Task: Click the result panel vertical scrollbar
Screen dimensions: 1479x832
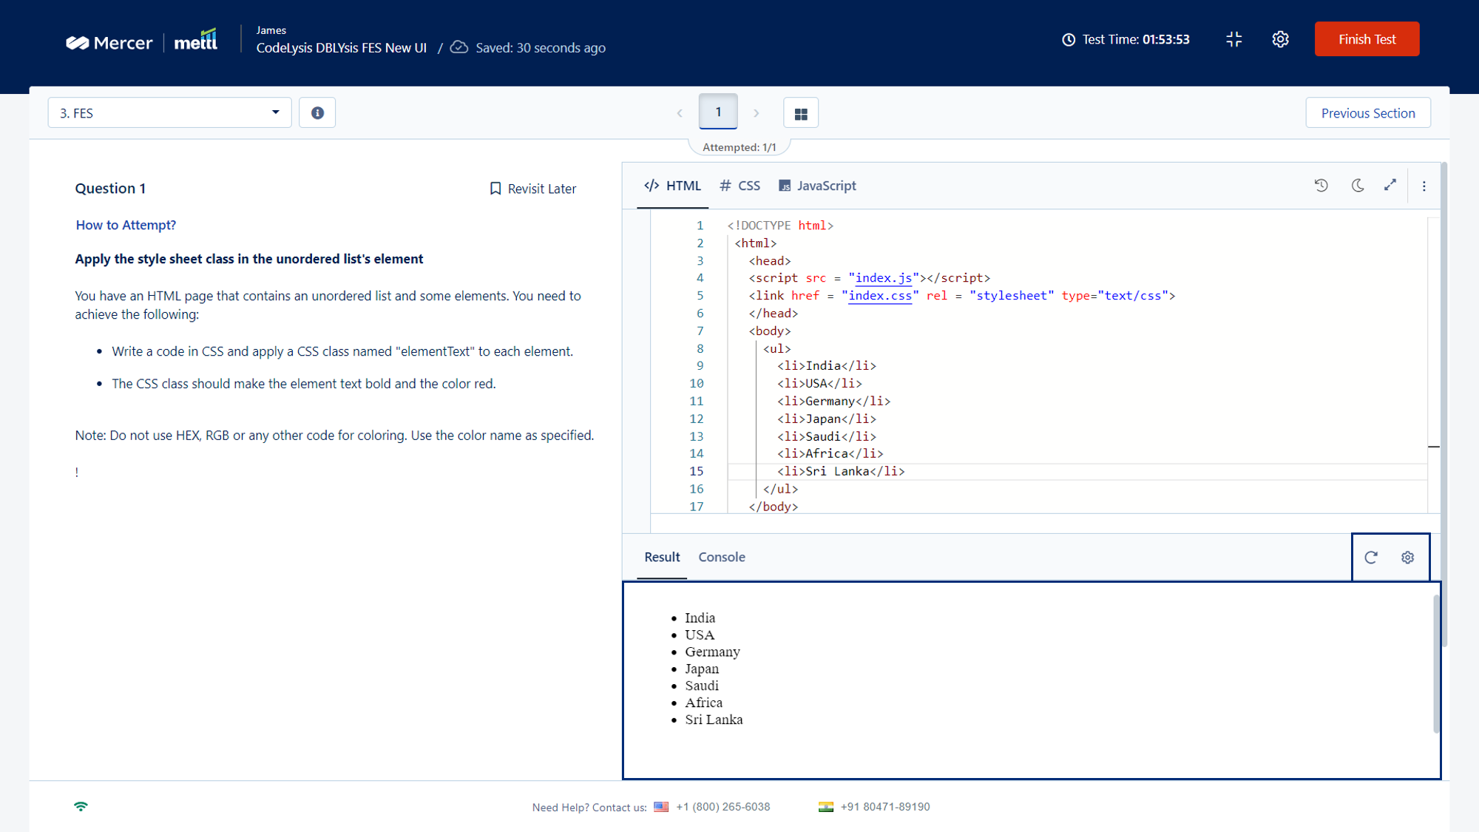Action: click(1436, 663)
